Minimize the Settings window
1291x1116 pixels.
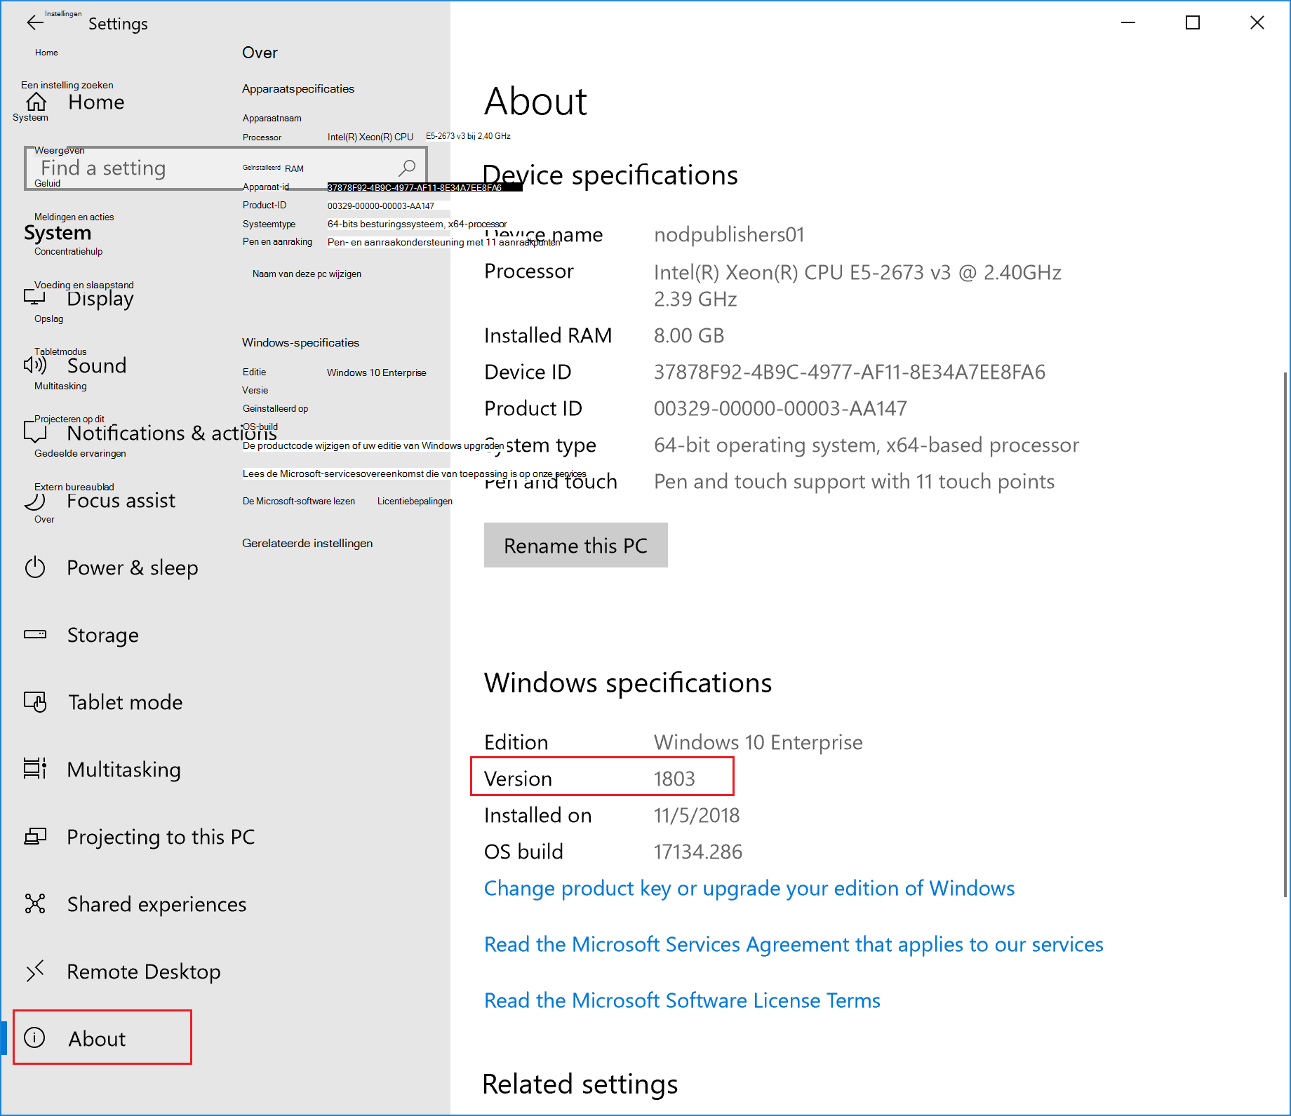(1128, 23)
